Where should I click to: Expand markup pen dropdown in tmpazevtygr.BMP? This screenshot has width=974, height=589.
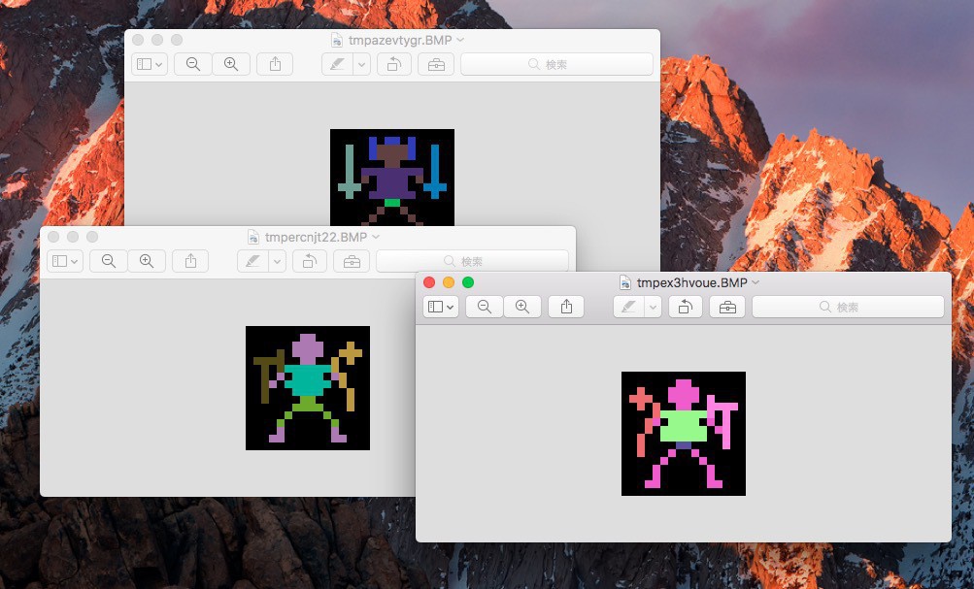point(361,64)
